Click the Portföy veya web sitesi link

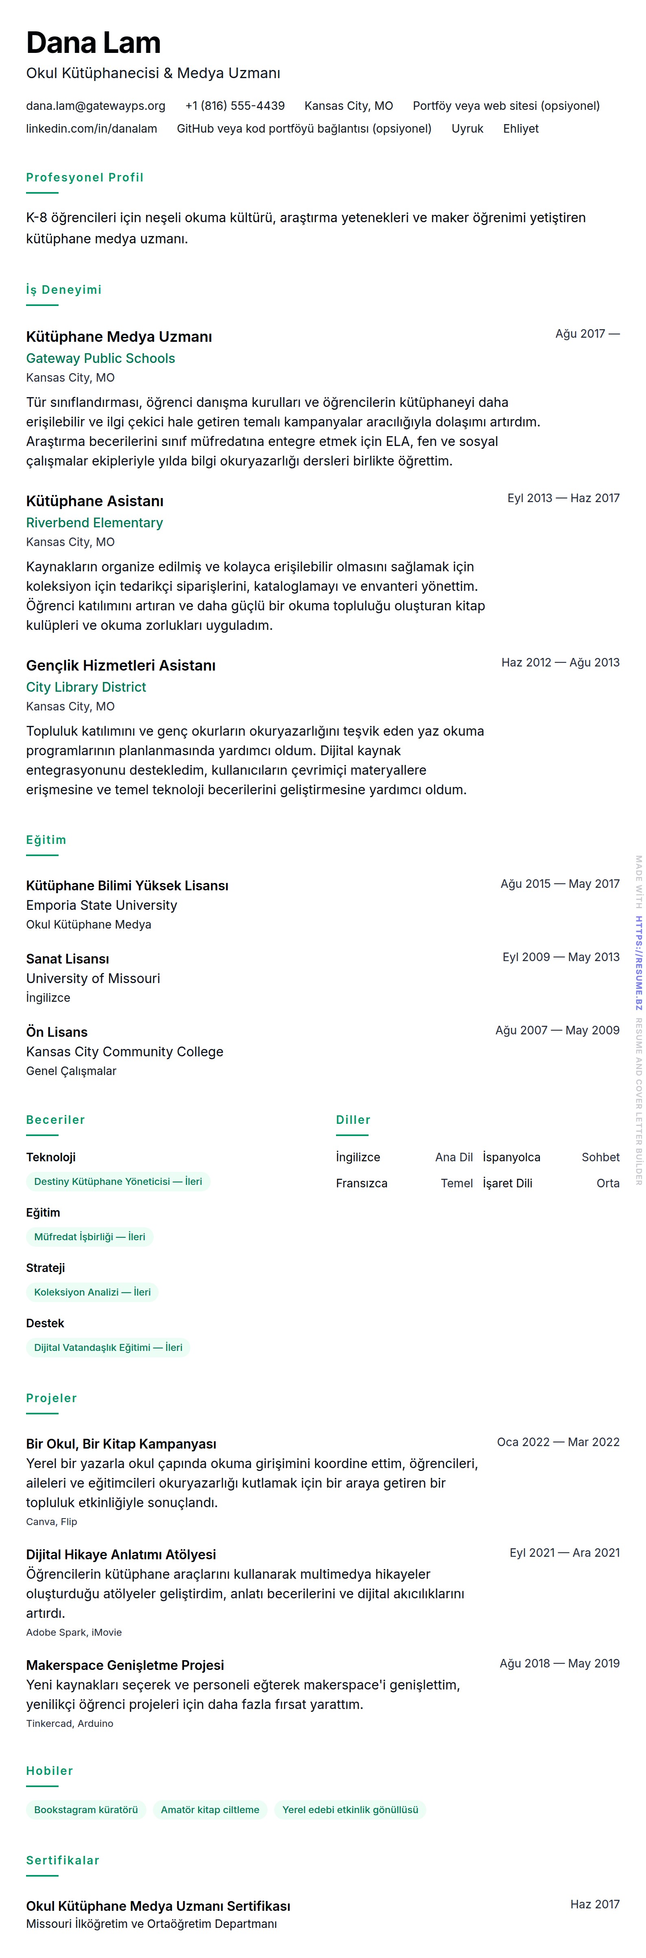(505, 106)
